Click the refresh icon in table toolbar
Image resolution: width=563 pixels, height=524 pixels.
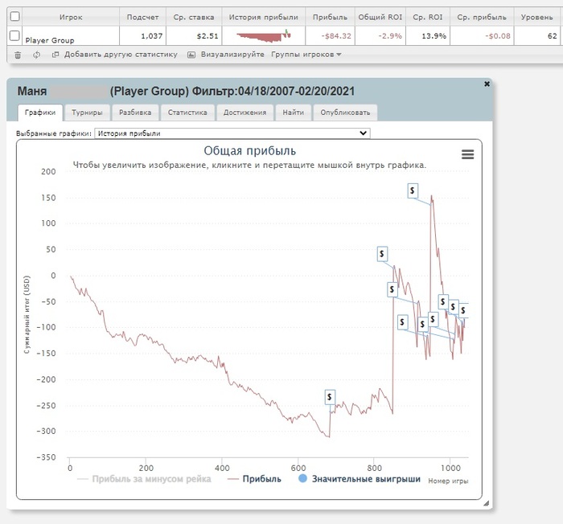pyautogui.click(x=36, y=55)
